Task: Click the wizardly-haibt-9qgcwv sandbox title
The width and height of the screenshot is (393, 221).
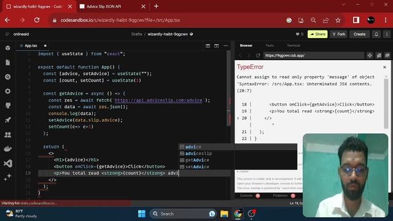Action: coord(168,34)
